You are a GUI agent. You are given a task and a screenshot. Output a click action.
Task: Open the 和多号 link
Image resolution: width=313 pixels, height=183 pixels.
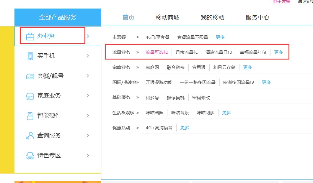(x=152, y=98)
